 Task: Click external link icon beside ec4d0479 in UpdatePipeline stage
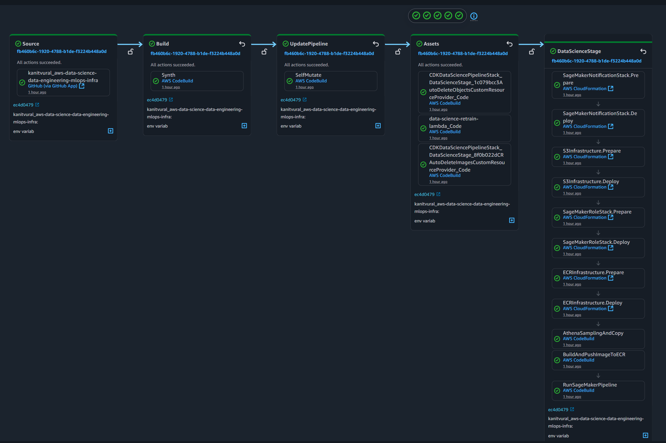click(305, 100)
